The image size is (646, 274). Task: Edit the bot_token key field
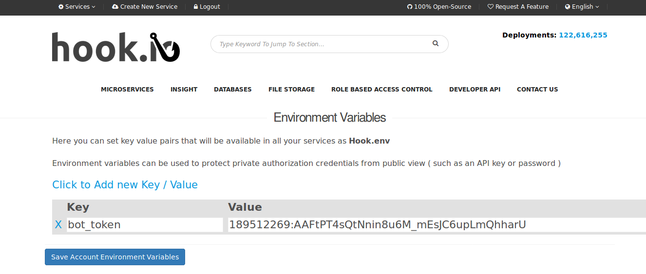[144, 225]
